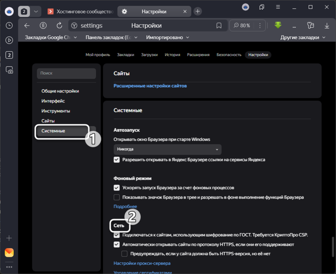The image size is (336, 274).
Task: Click the settings address bar field
Action: [x=148, y=26]
